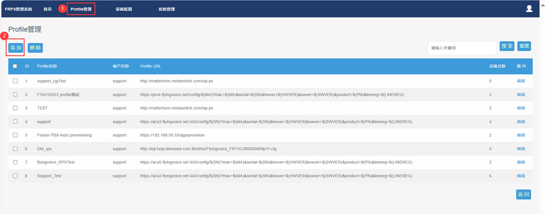
Task: Open the Profile管理 menu tab
Action: coord(81,9)
